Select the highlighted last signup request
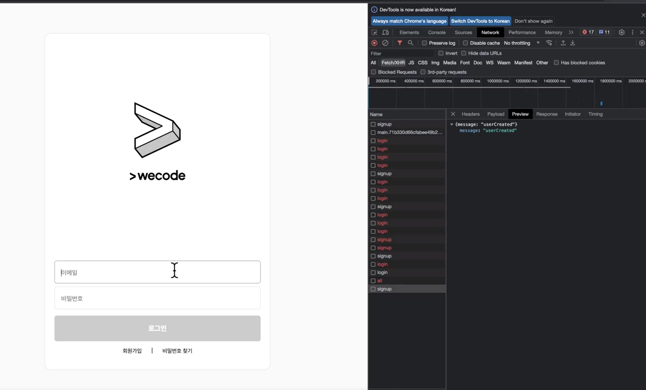The height and width of the screenshot is (390, 646). click(407, 289)
